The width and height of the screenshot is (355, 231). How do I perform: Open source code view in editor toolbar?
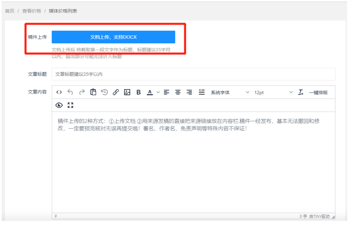tap(59, 92)
